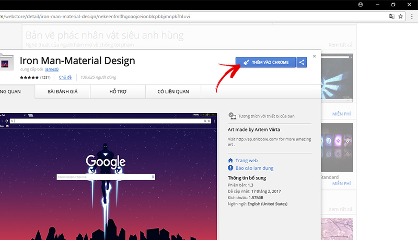Click the five-star rating
This screenshot has height=240, width=418.
point(29,77)
